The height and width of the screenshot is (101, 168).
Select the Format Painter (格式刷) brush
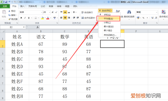point(10,19)
